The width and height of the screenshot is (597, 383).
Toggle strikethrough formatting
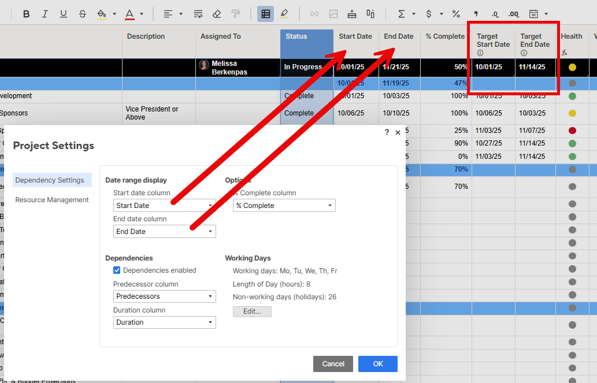tap(82, 14)
